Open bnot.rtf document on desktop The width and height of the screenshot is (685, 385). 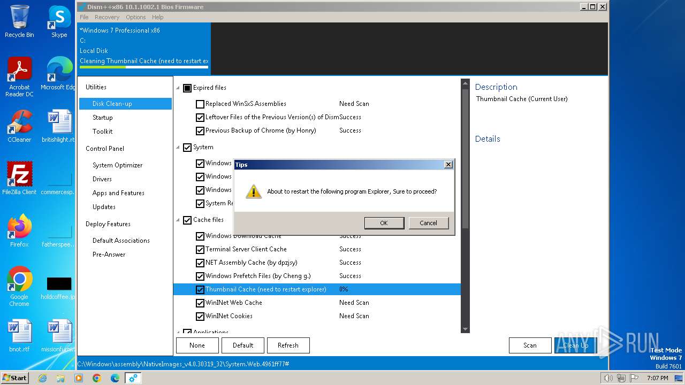(19, 335)
